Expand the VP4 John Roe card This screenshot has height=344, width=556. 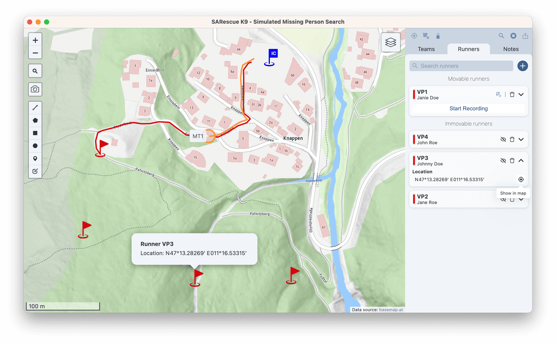521,139
